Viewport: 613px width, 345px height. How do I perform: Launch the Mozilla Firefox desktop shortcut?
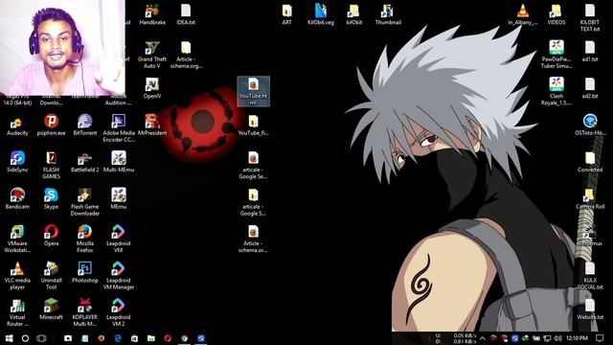tap(85, 239)
